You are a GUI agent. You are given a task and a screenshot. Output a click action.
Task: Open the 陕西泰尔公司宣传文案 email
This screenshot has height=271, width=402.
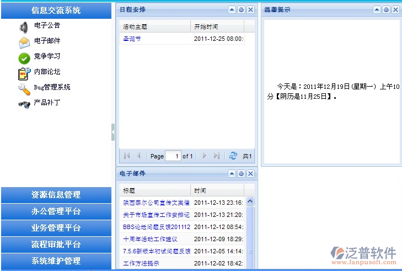pyautogui.click(x=157, y=203)
